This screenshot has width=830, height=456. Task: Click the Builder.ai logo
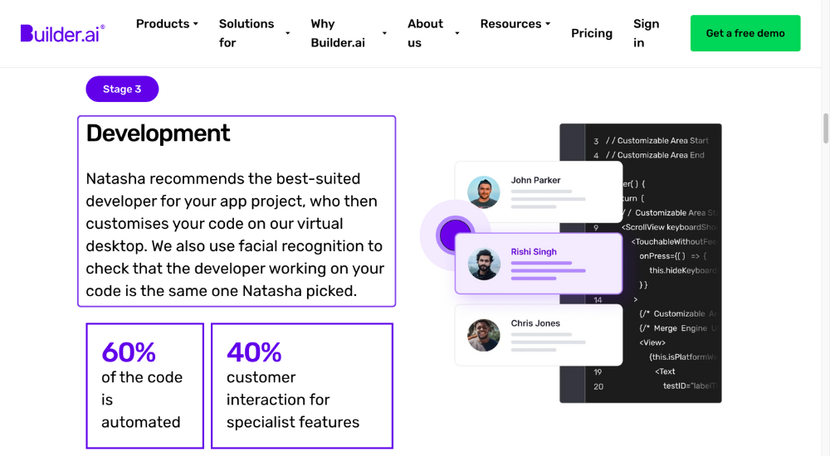pos(62,33)
